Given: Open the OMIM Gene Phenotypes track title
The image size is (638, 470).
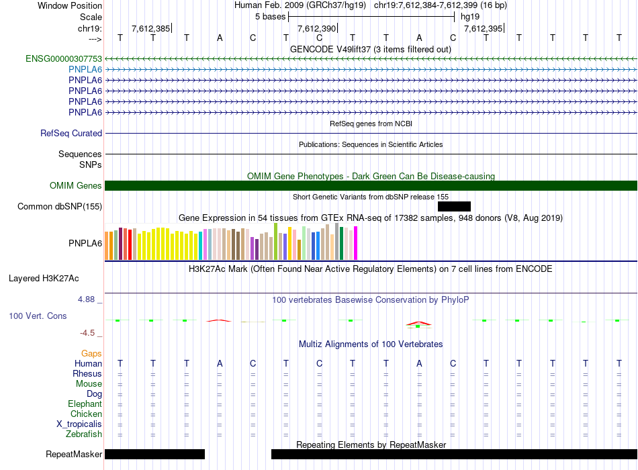Looking at the screenshot, I should [x=371, y=176].
